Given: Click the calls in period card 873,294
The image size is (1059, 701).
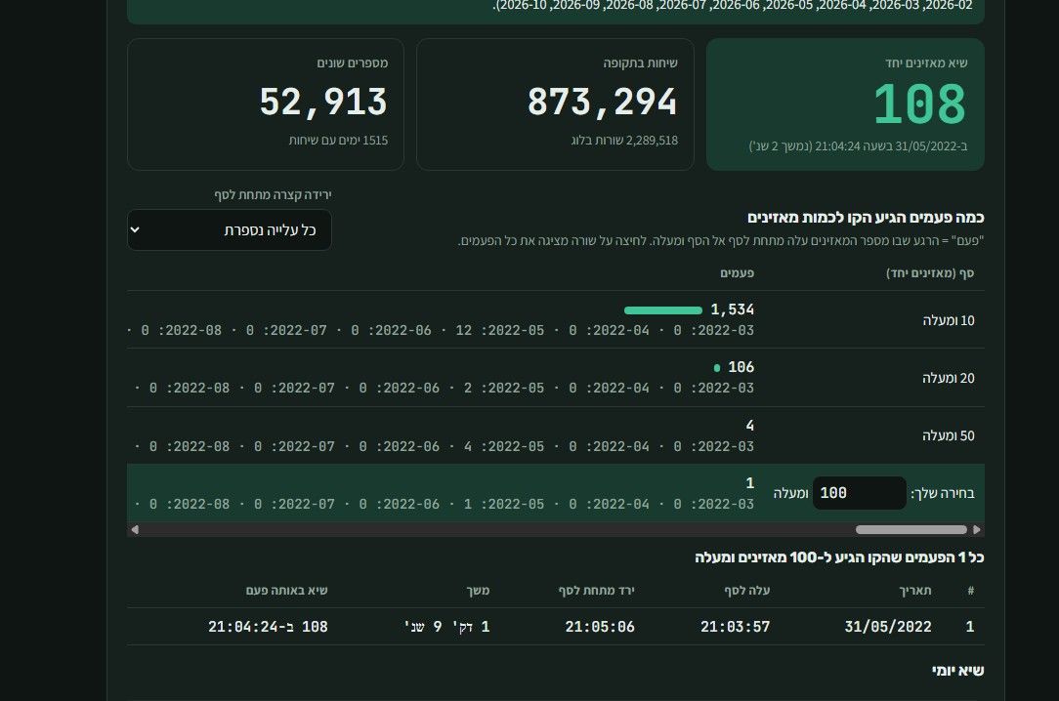Looking at the screenshot, I should [555, 104].
